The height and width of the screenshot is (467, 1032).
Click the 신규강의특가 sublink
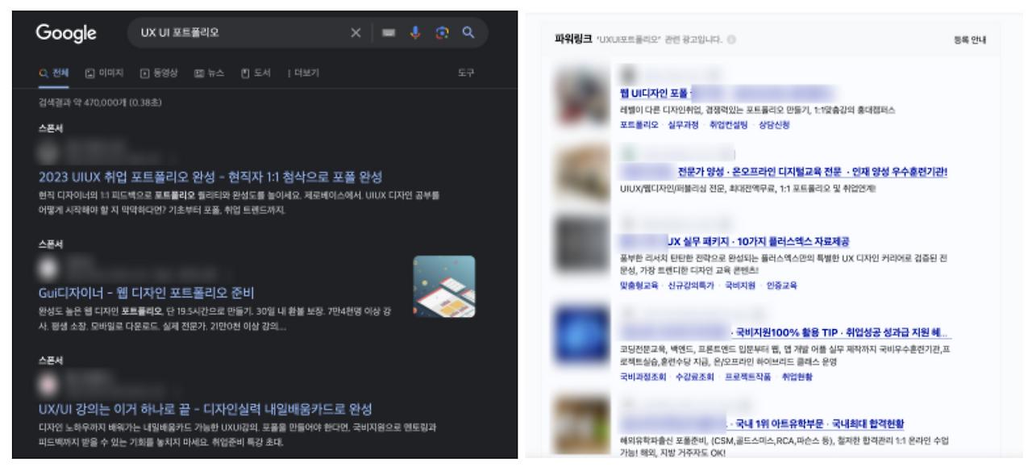tap(691, 286)
